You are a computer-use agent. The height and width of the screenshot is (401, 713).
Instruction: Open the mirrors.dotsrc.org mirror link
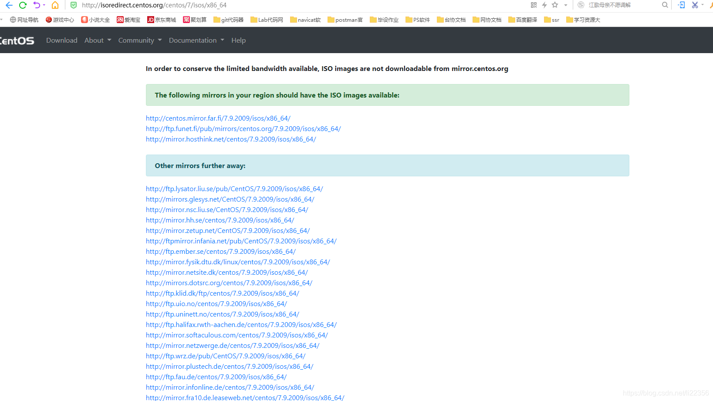229,283
